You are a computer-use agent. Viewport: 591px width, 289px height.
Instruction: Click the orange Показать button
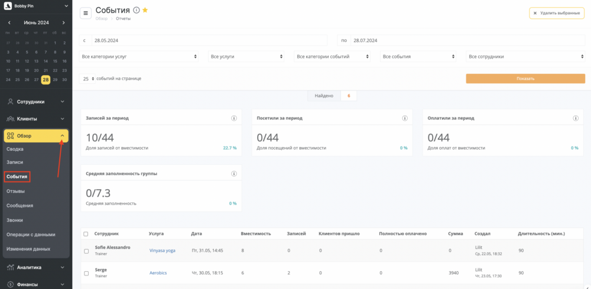[x=525, y=79]
